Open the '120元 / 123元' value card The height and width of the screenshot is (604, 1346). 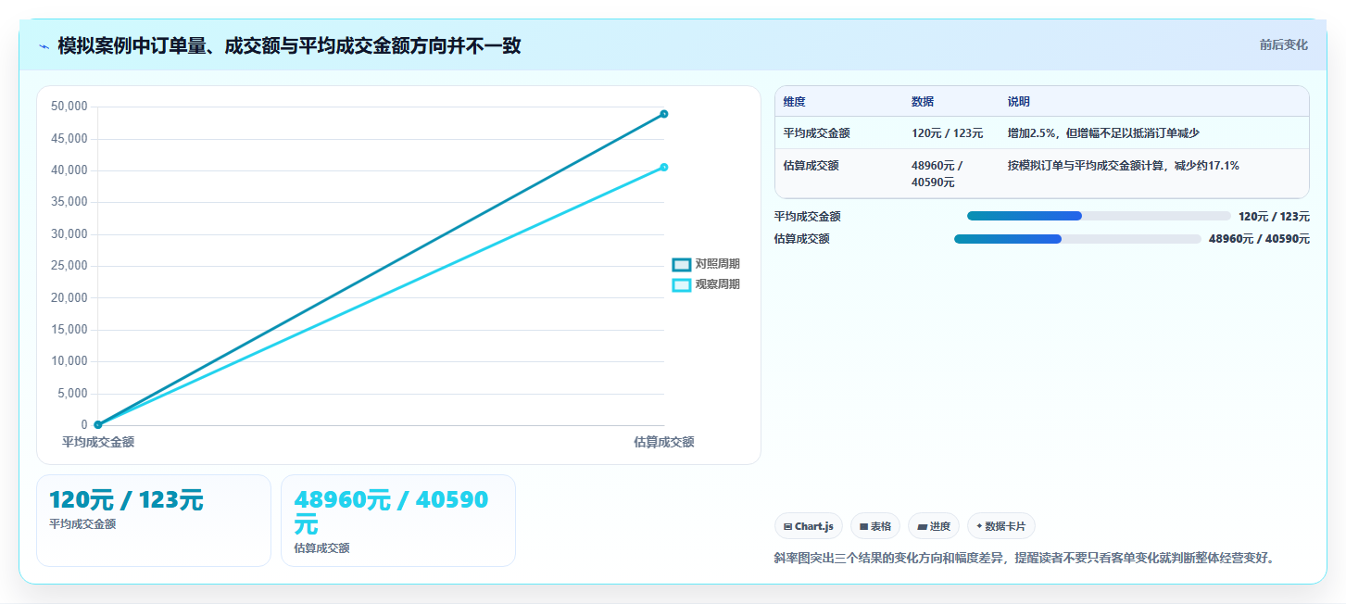(x=154, y=520)
